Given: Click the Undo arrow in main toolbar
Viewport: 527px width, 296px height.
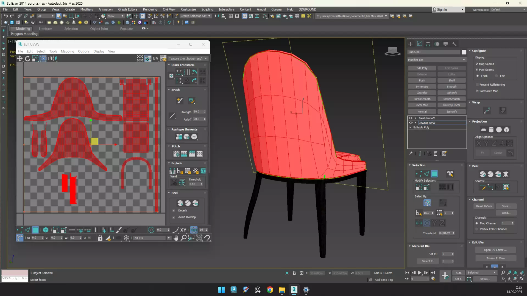Looking at the screenshot, I should [x=5, y=16].
